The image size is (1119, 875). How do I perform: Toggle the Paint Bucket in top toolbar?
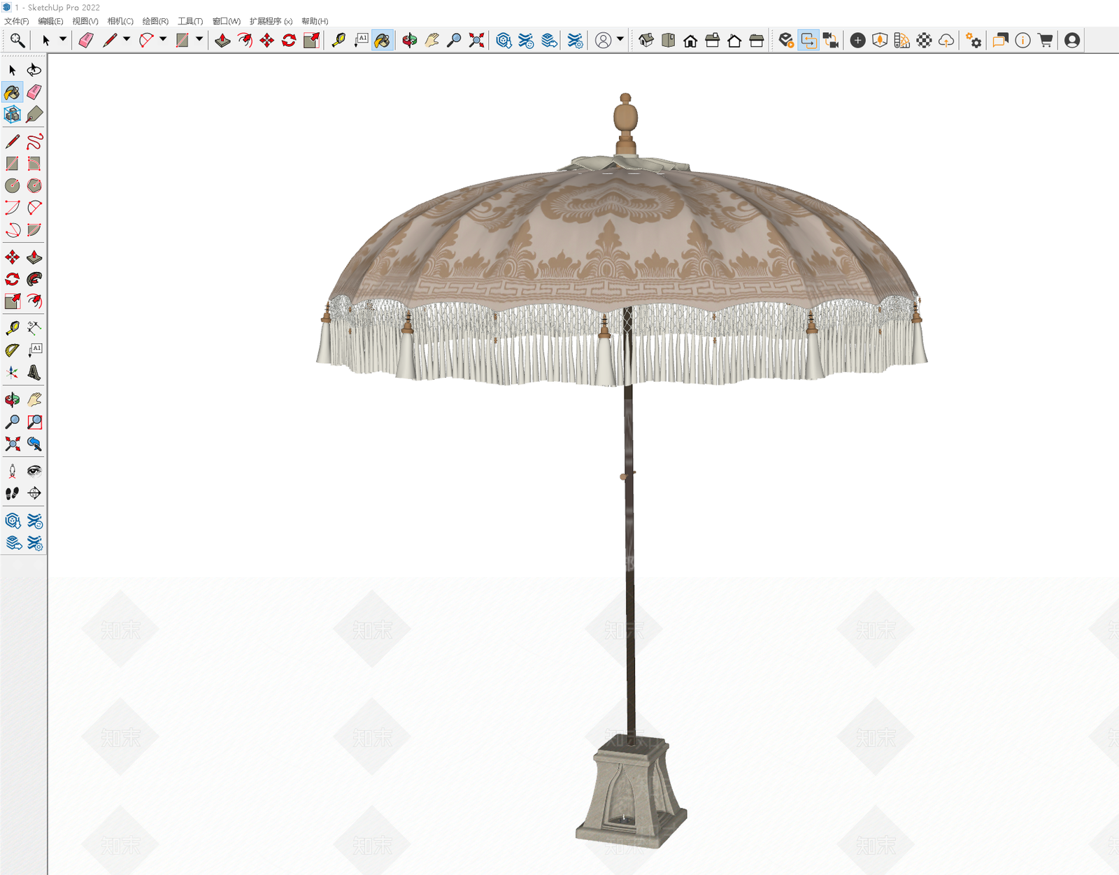coord(383,41)
